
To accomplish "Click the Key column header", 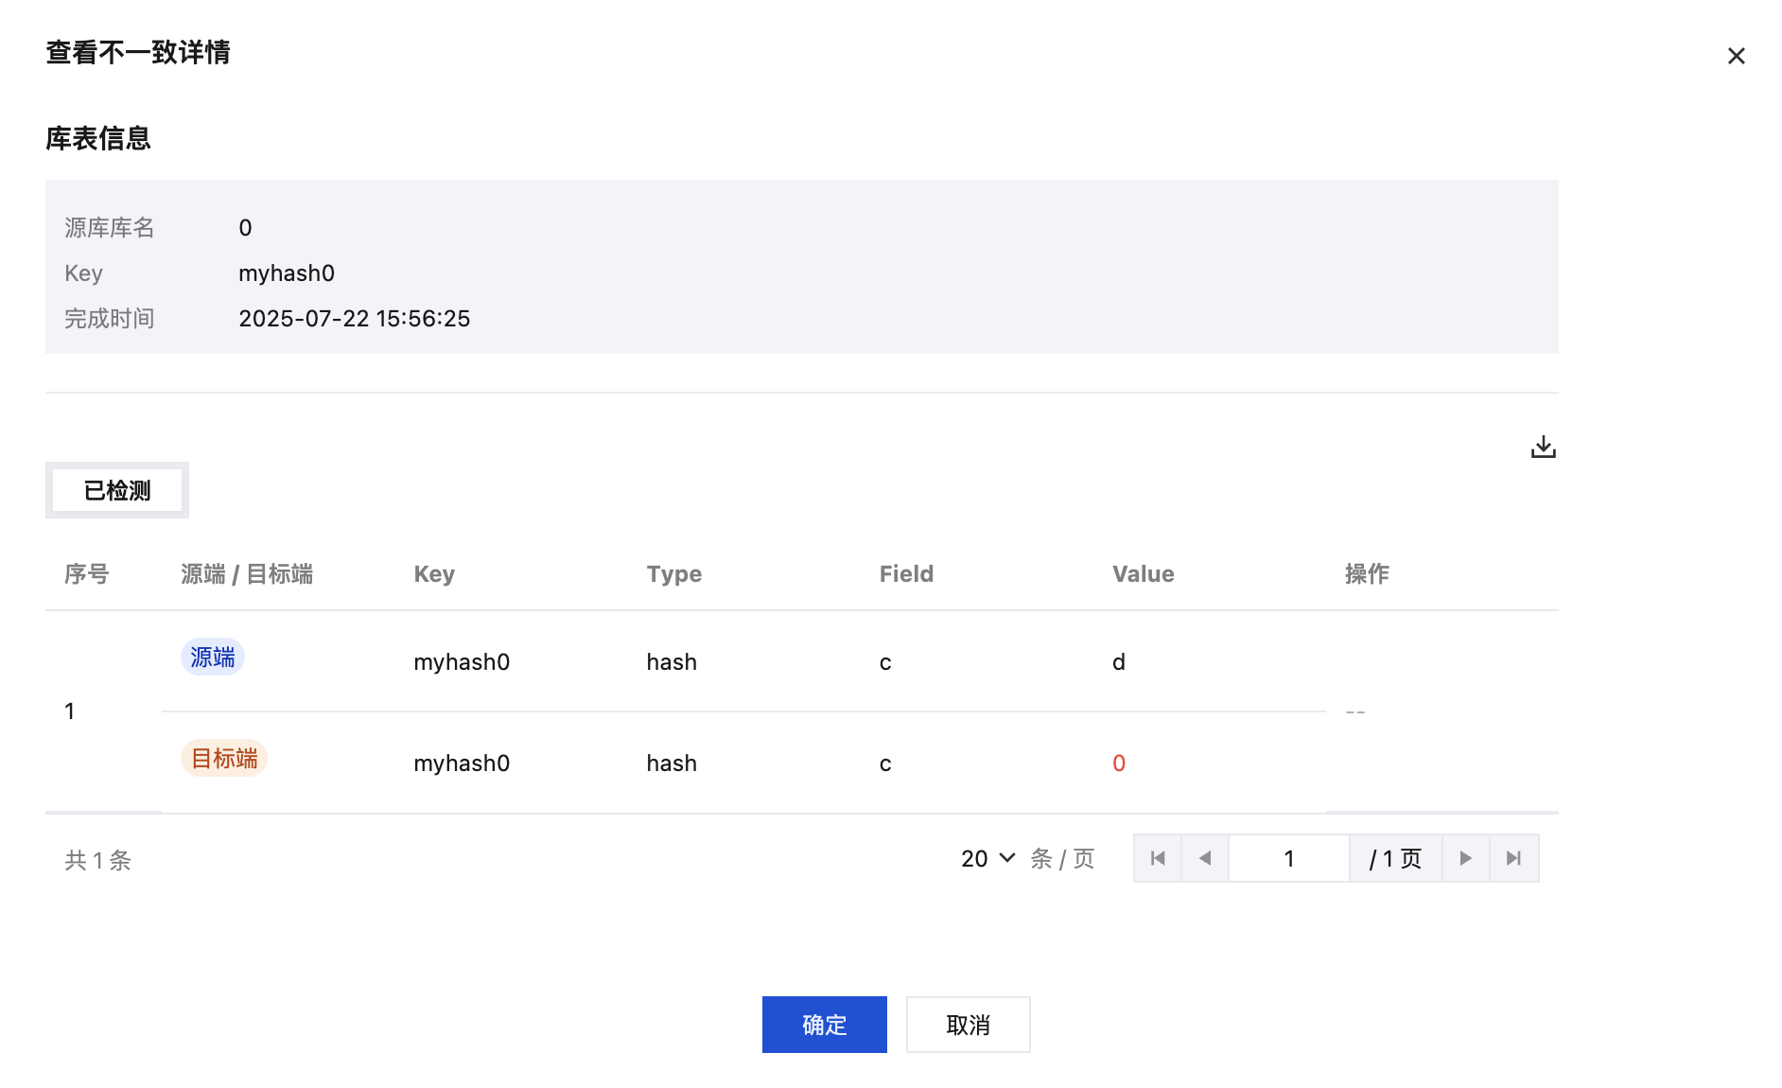I will point(434,574).
